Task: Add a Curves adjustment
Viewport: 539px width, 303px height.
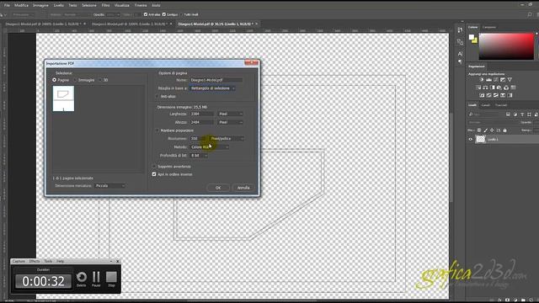Action: [495, 80]
